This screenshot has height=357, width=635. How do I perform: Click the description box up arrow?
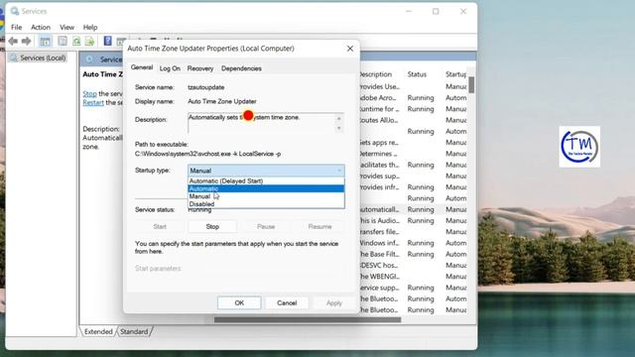339,119
